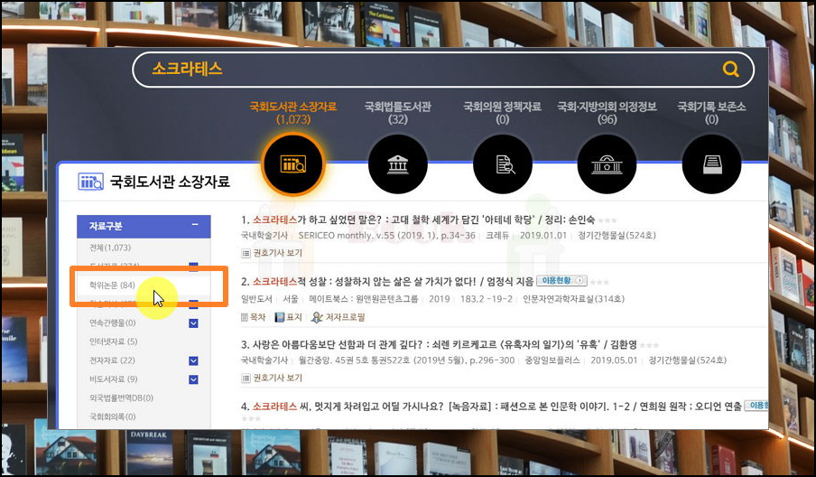The height and width of the screenshot is (477, 816).
Task: Open 국회의원 정책자료 round document-search icon
Action: coord(502,164)
